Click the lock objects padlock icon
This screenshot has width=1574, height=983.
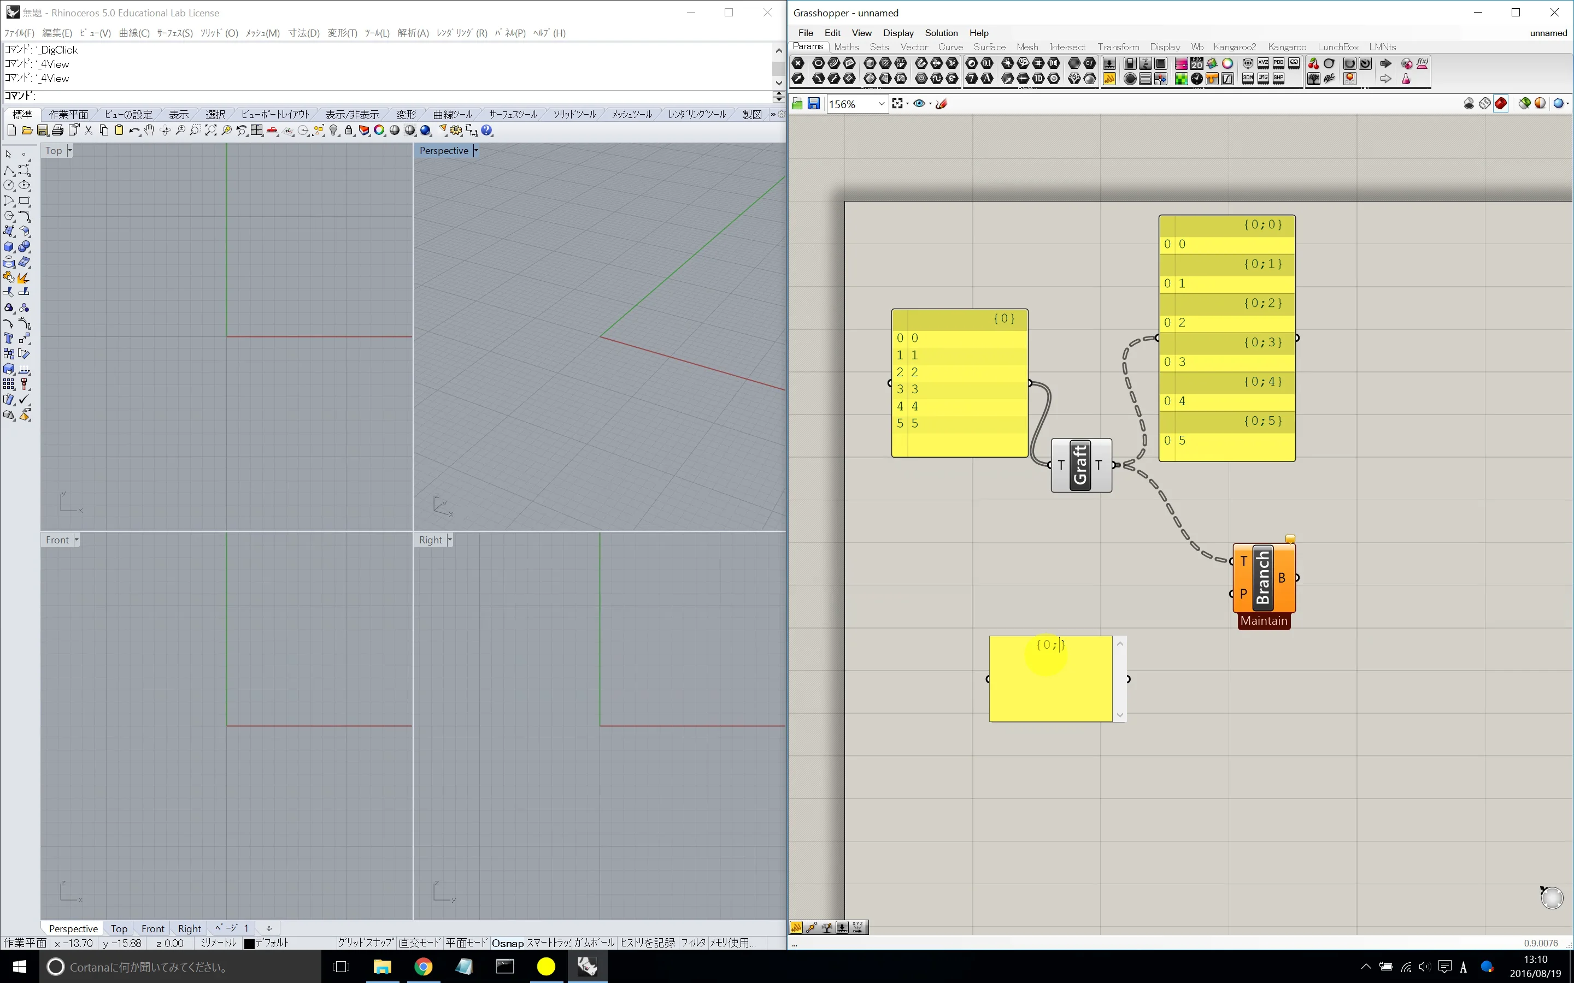tap(349, 131)
